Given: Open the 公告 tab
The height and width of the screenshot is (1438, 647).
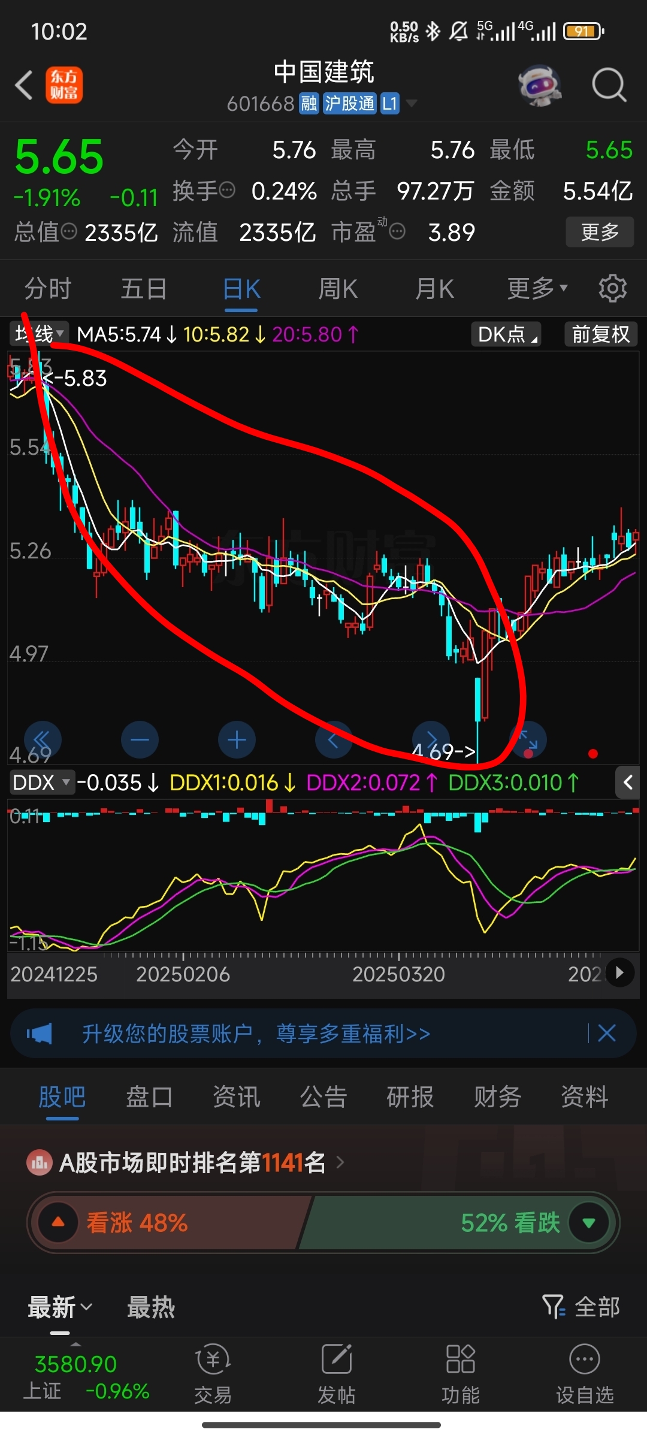Looking at the screenshot, I should [323, 1097].
